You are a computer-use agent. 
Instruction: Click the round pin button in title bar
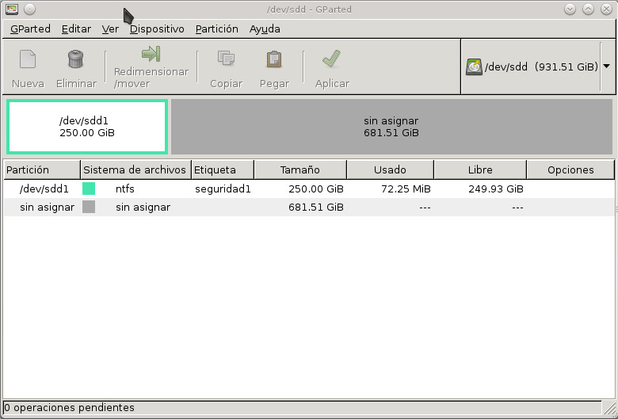click(x=29, y=9)
